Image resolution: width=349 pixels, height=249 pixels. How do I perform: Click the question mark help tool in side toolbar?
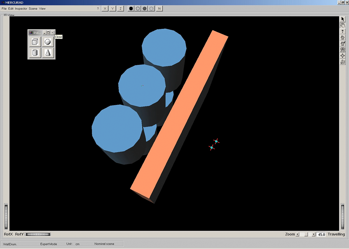coord(342,31)
